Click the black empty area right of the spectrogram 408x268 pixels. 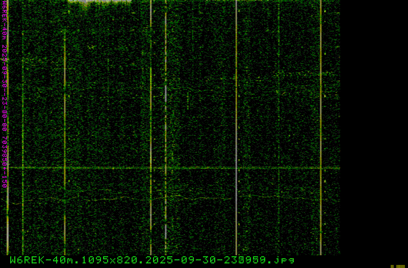tap(373, 128)
